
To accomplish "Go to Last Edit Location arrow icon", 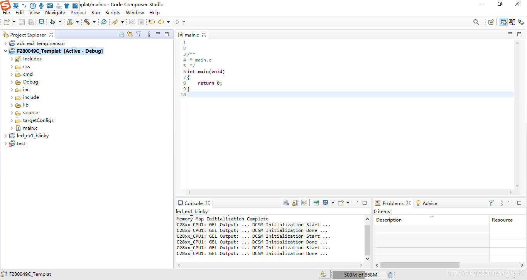I will click(152, 22).
